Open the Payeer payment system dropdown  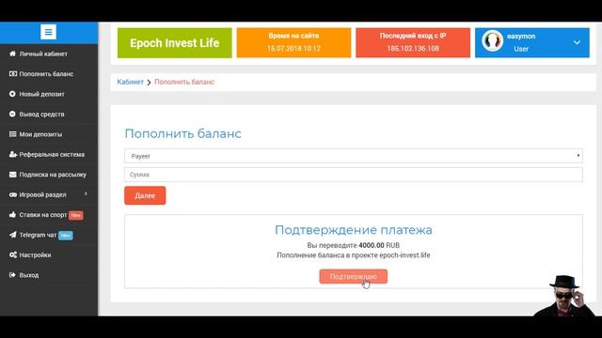click(354, 156)
